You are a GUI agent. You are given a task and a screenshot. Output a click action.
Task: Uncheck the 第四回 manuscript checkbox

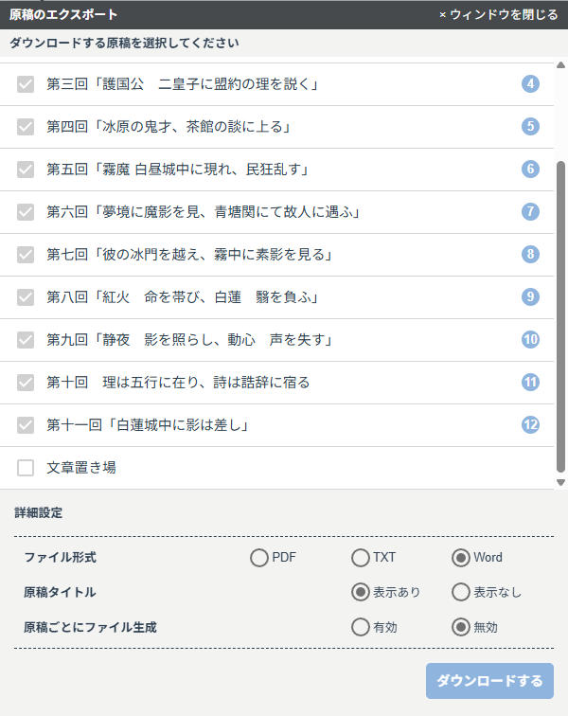tap(26, 127)
